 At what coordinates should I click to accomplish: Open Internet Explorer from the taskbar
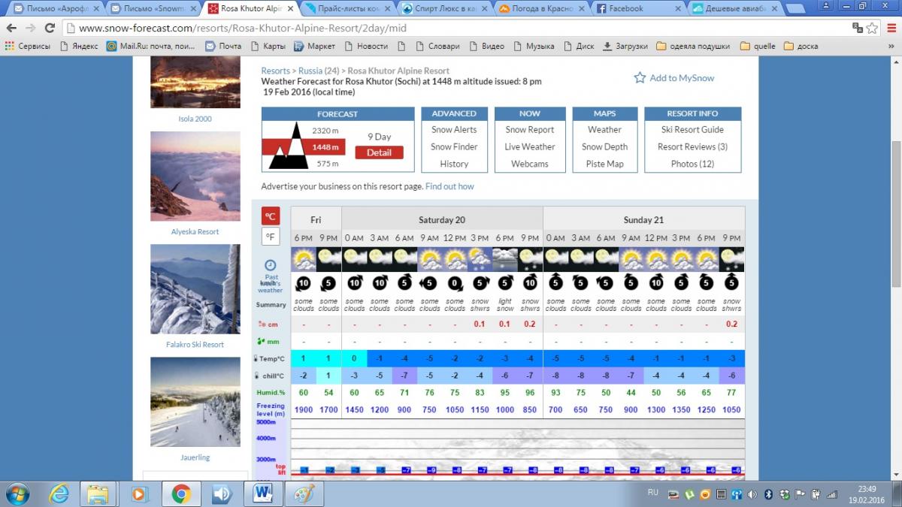pyautogui.click(x=59, y=493)
